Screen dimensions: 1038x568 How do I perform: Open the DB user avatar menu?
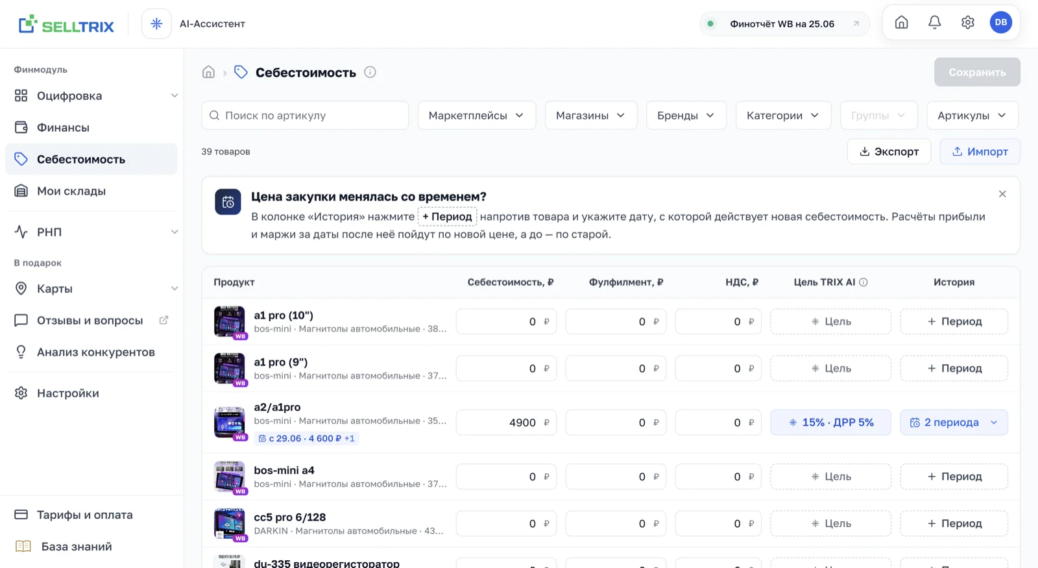[x=1001, y=23]
